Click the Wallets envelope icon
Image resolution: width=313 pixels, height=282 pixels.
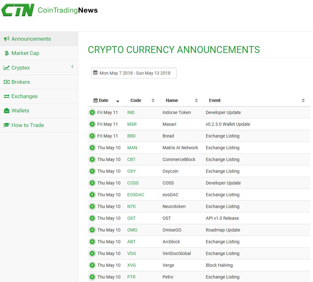coord(7,111)
